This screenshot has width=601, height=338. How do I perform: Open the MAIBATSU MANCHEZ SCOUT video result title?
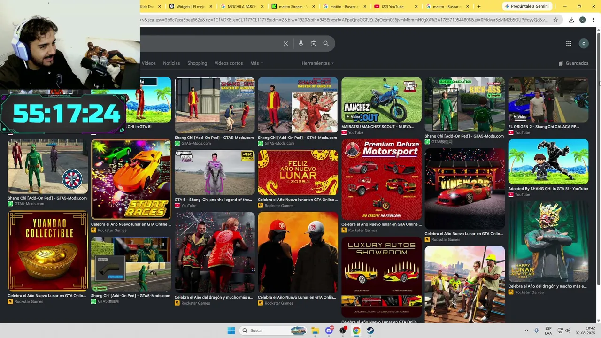coord(378,127)
